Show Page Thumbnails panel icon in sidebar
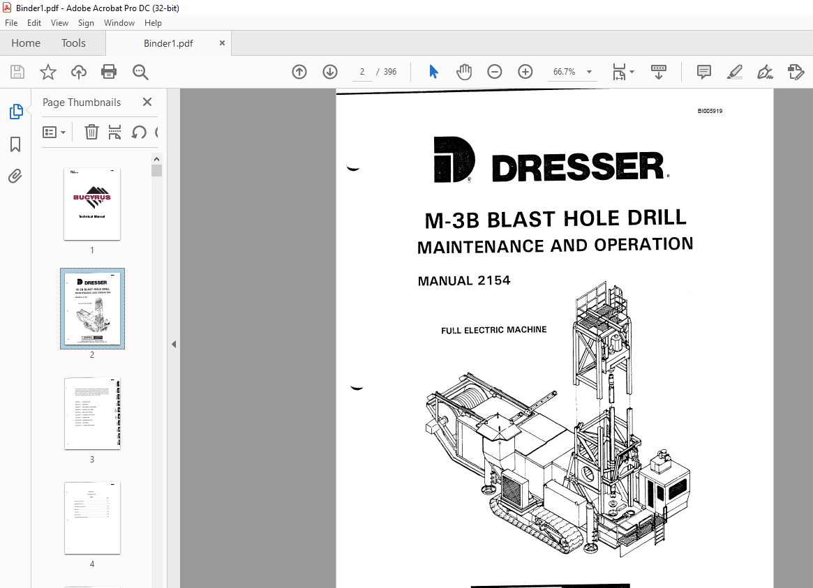813x588 pixels. click(x=16, y=112)
